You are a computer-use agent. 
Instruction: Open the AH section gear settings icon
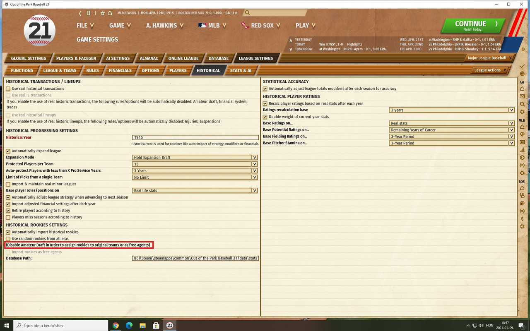coord(522,112)
